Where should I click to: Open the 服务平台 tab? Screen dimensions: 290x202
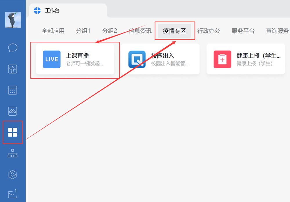click(243, 31)
